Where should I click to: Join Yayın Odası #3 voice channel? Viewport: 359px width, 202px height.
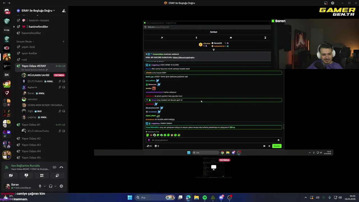[x=31, y=145]
